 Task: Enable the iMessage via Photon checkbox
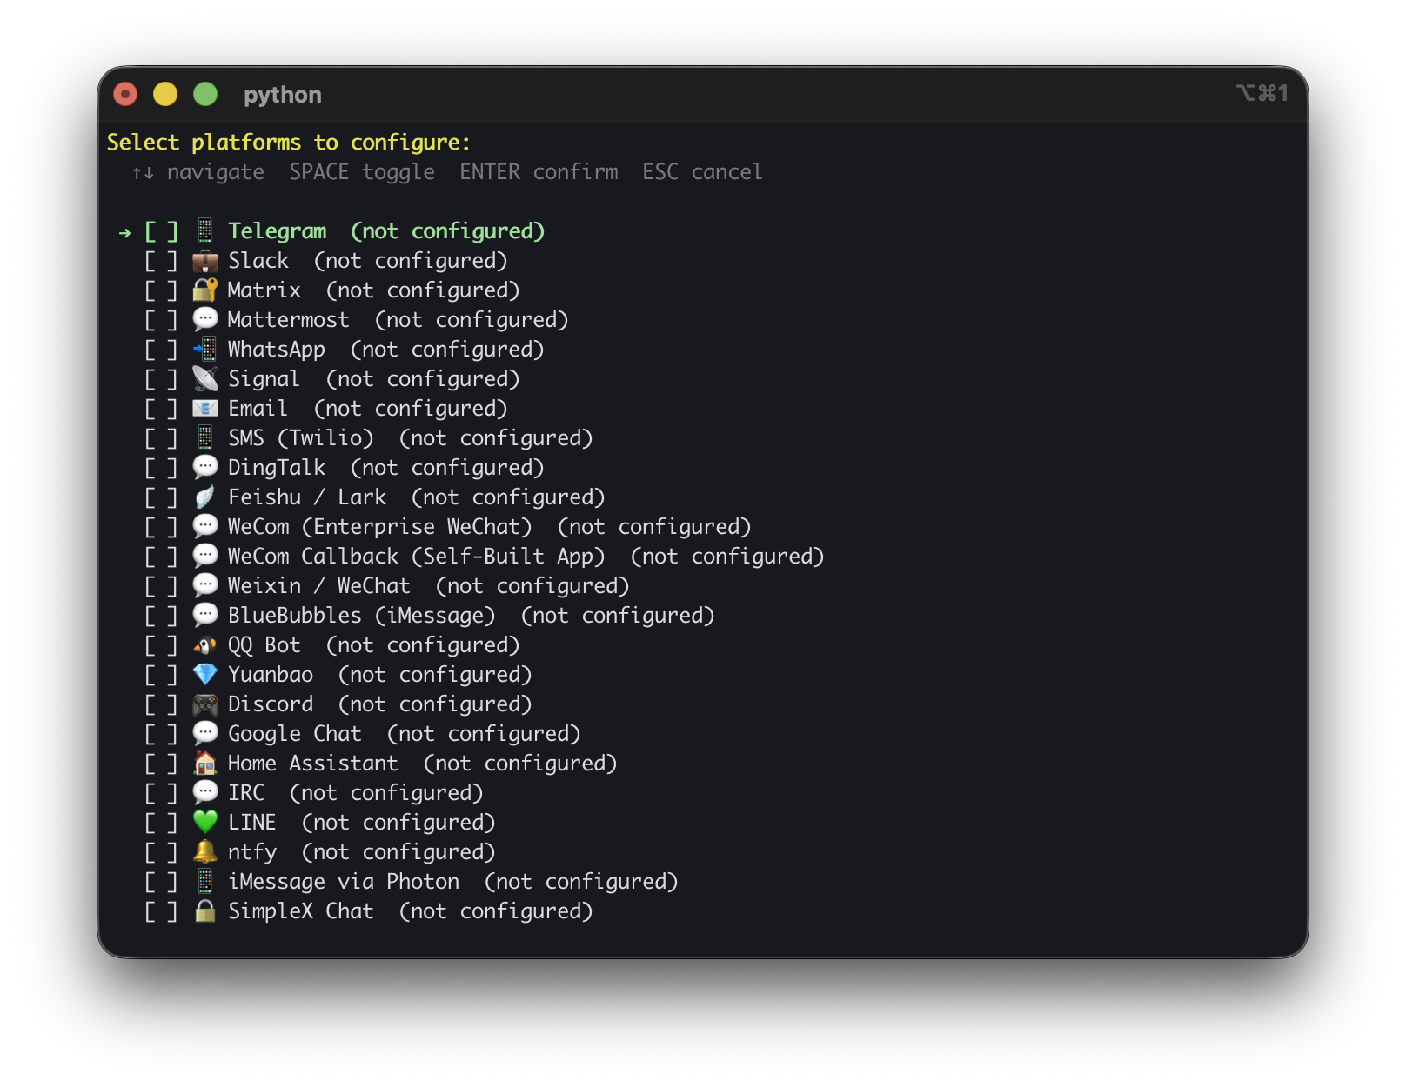(161, 882)
